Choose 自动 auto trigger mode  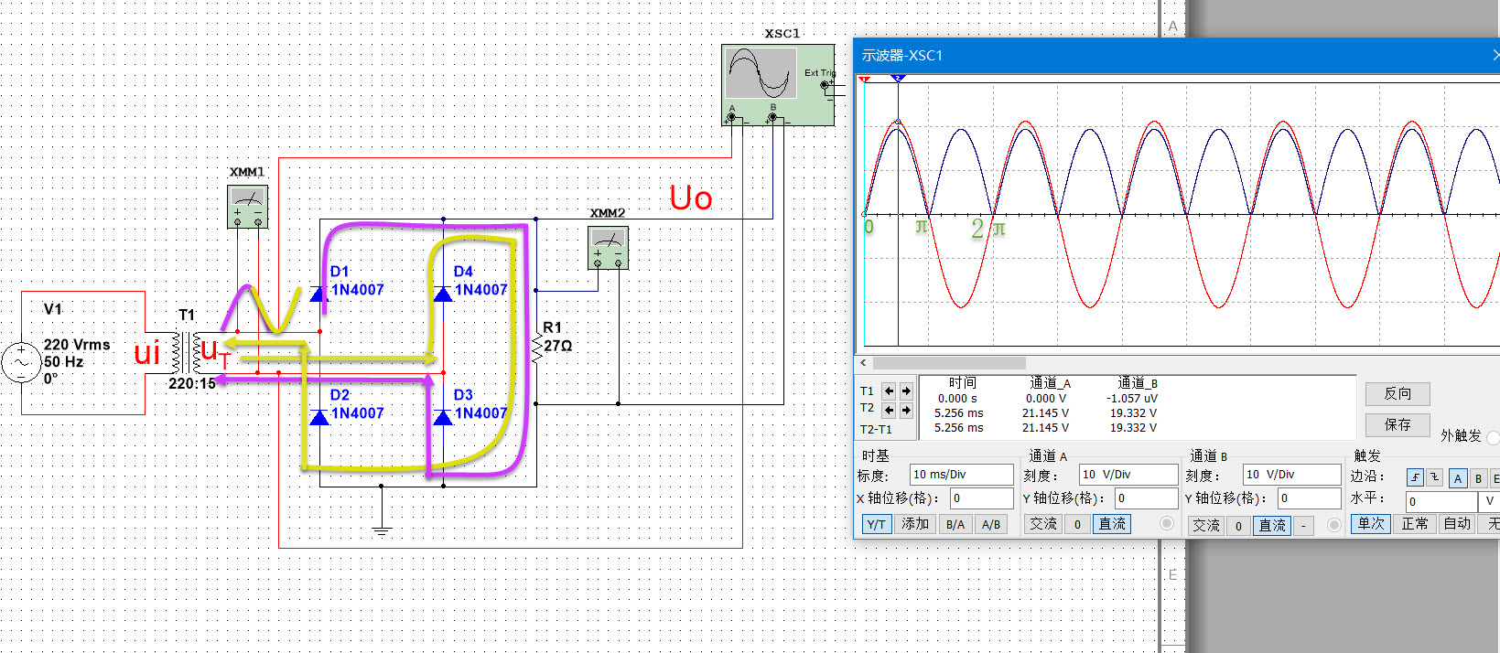pos(1456,524)
